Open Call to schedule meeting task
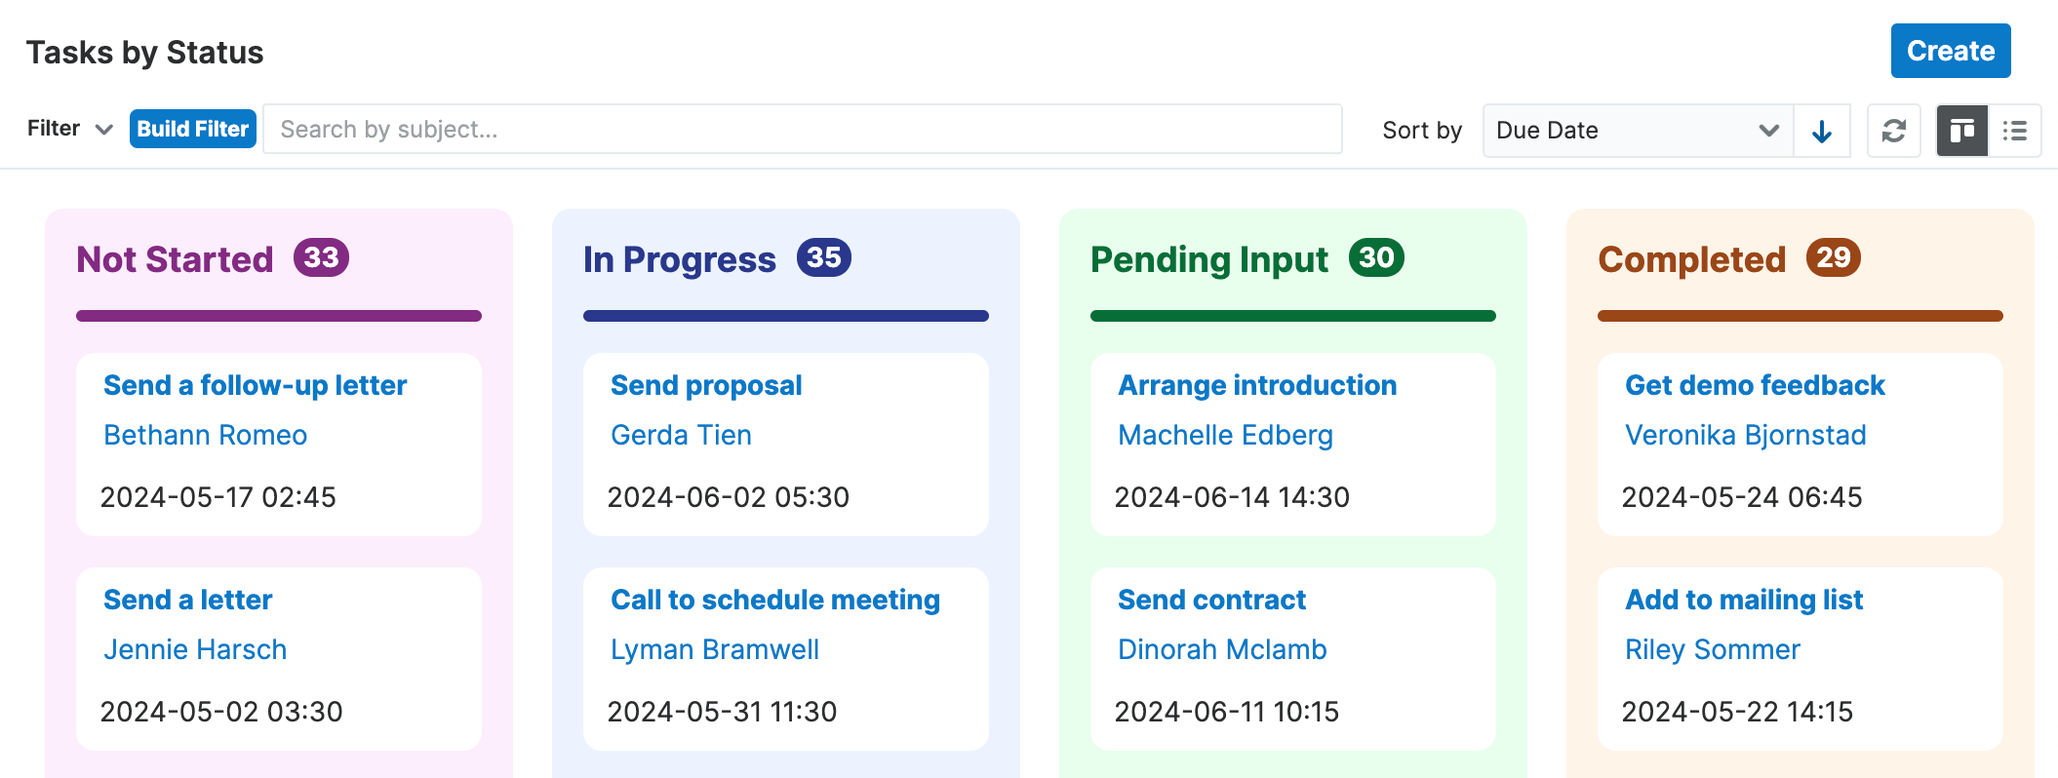Screen dimensions: 2058x778 (775, 600)
